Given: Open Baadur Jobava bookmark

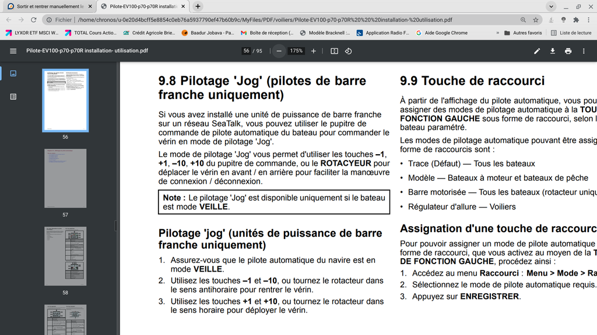Looking at the screenshot, I should [208, 33].
